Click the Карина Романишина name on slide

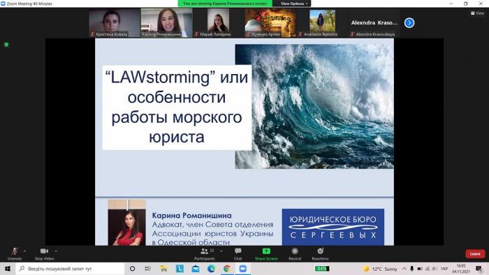192,215
